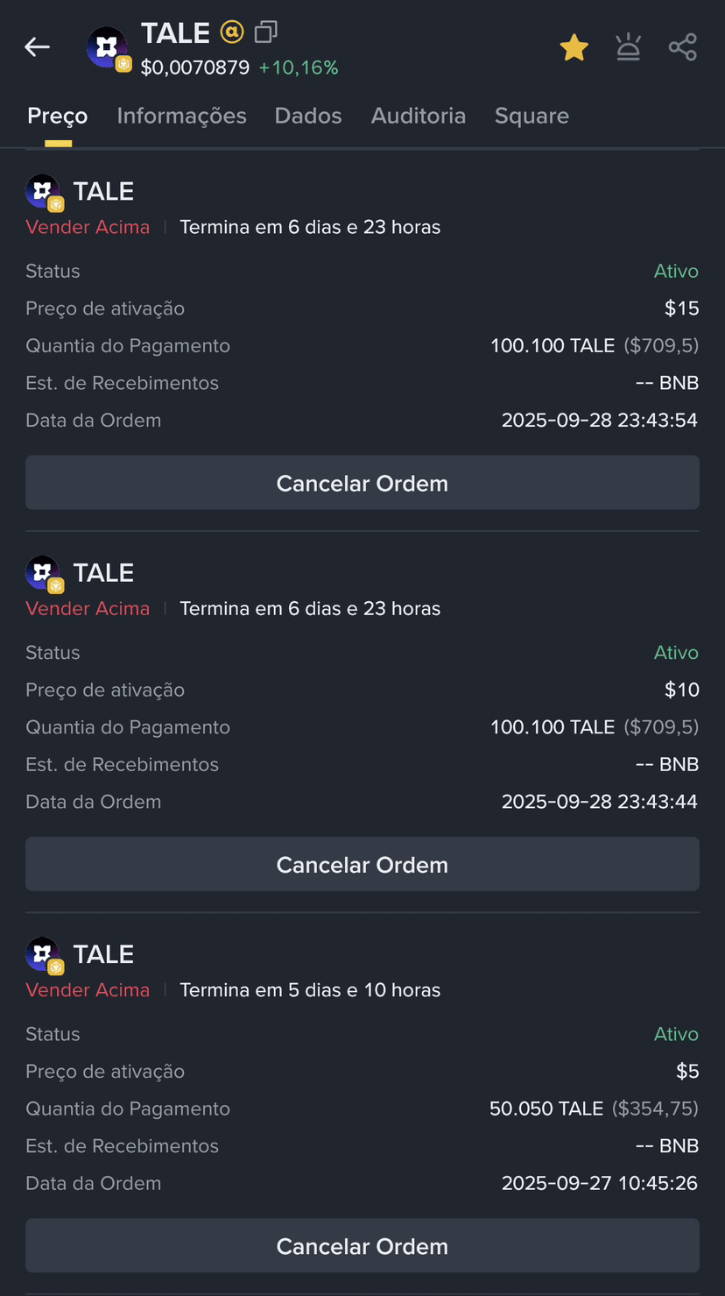725x1296 pixels.
Task: Tap the yellow @ icon beside TALE
Action: 231,32
